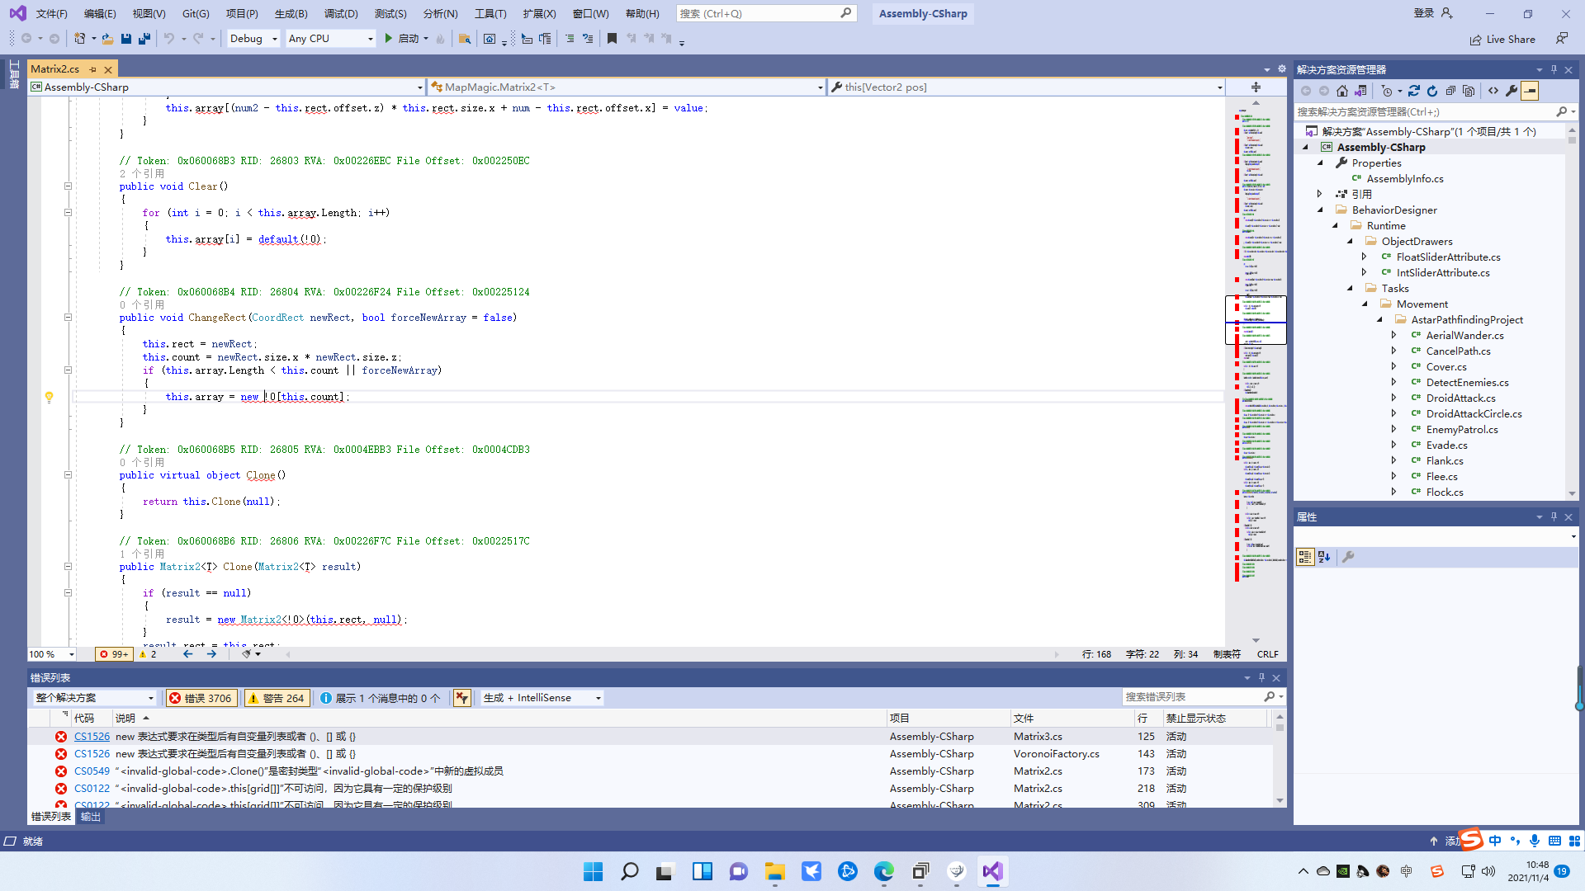The width and height of the screenshot is (1585, 891).
Task: Toggle the Warnings 264 filter button
Action: pos(277,698)
